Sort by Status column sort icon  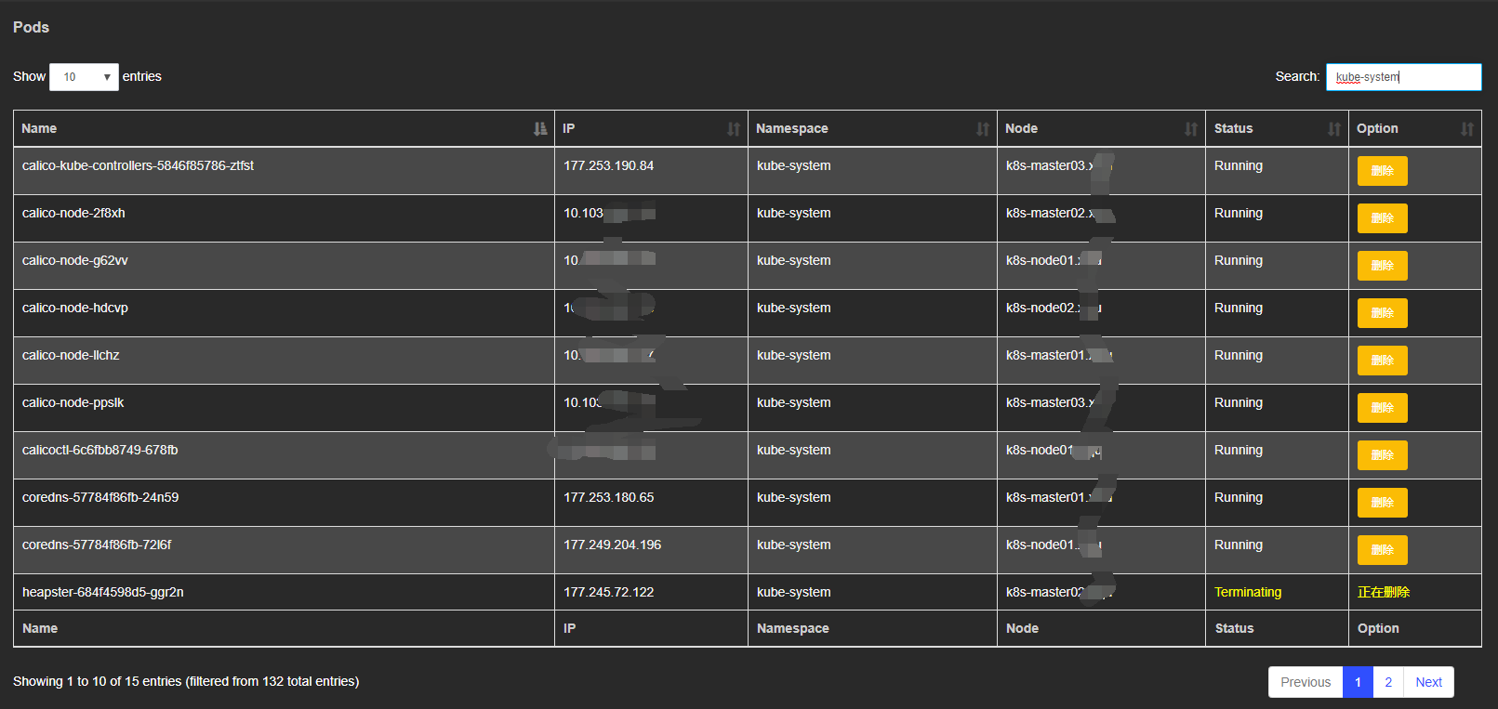point(1334,129)
